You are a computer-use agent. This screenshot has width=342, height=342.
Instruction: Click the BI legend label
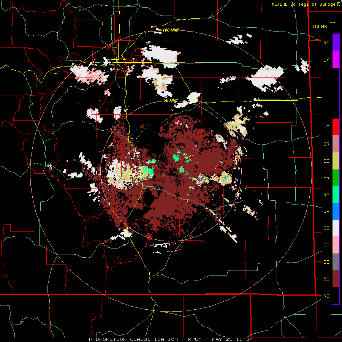tap(326, 279)
